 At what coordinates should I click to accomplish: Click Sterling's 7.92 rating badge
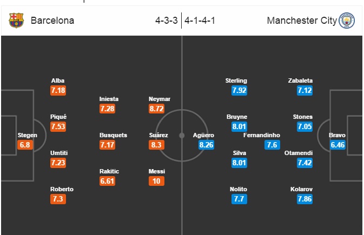click(x=239, y=90)
